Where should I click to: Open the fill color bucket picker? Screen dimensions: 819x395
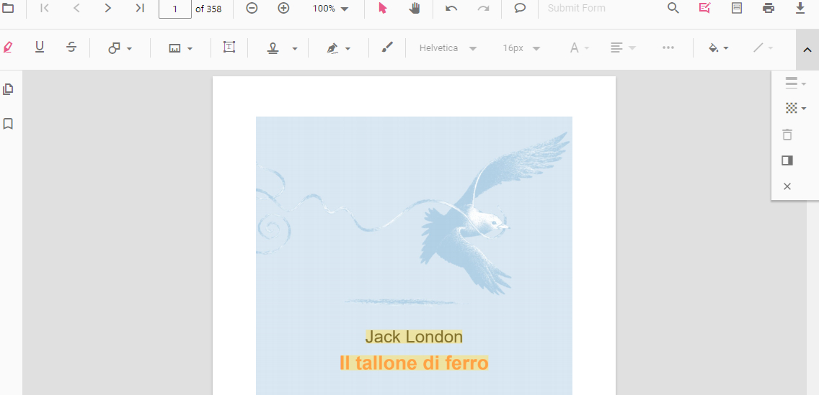(x=718, y=48)
